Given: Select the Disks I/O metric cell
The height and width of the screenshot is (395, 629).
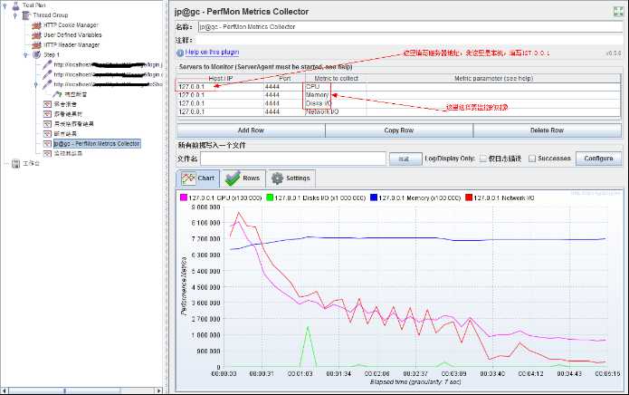Looking at the screenshot, I should click(336, 103).
